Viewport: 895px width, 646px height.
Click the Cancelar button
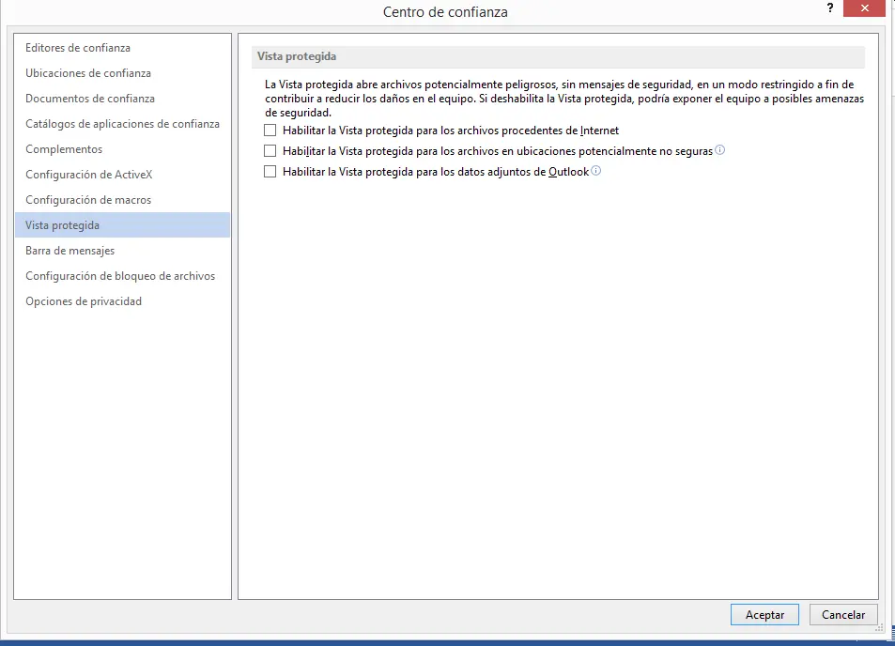pos(843,615)
